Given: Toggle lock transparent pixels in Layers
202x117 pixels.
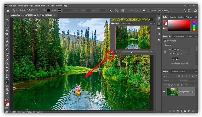Looking at the screenshot, I should click(x=169, y=85).
